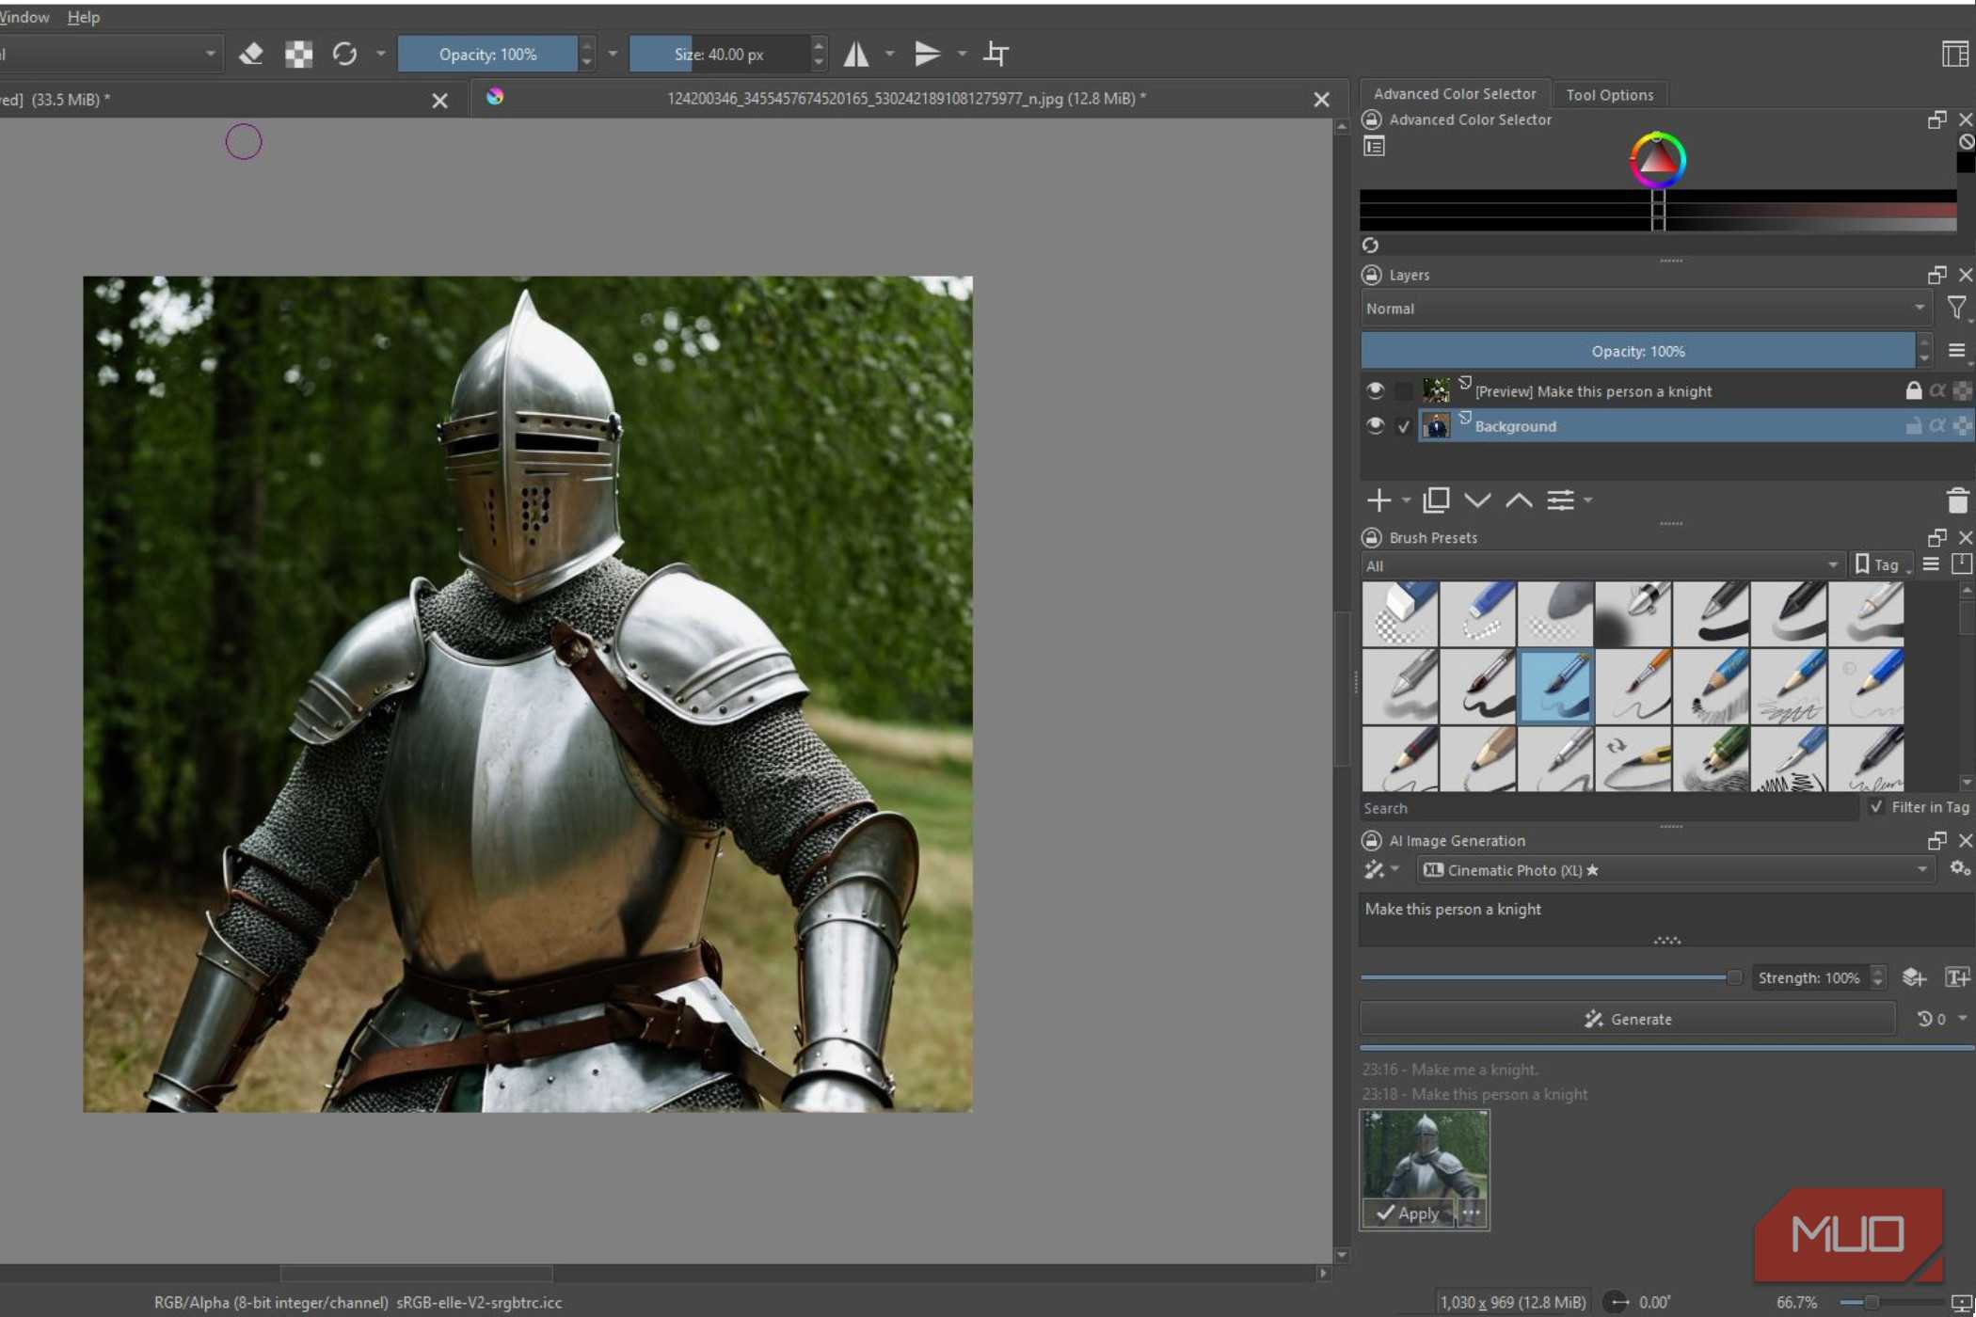The height and width of the screenshot is (1317, 1976).
Task: Open the Window menu
Action: click(24, 17)
